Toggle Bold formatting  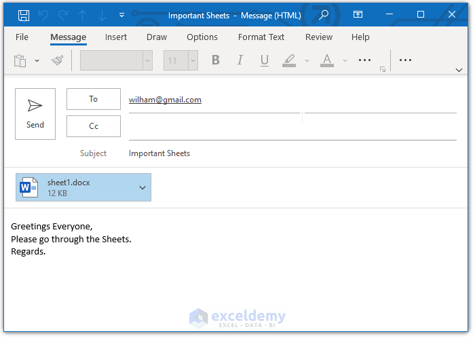pyautogui.click(x=216, y=60)
